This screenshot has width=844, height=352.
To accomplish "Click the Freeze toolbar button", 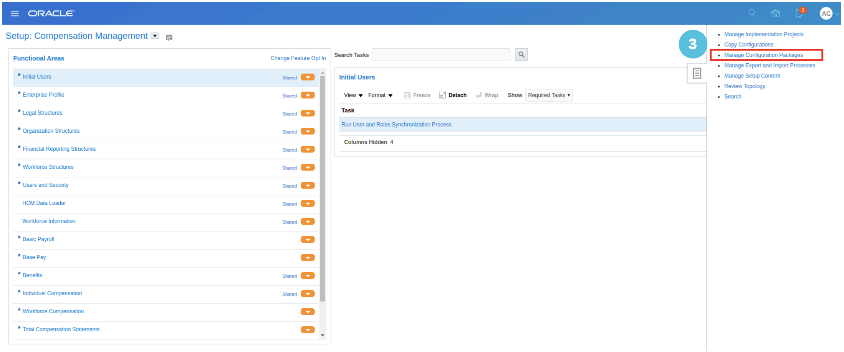I will [417, 95].
